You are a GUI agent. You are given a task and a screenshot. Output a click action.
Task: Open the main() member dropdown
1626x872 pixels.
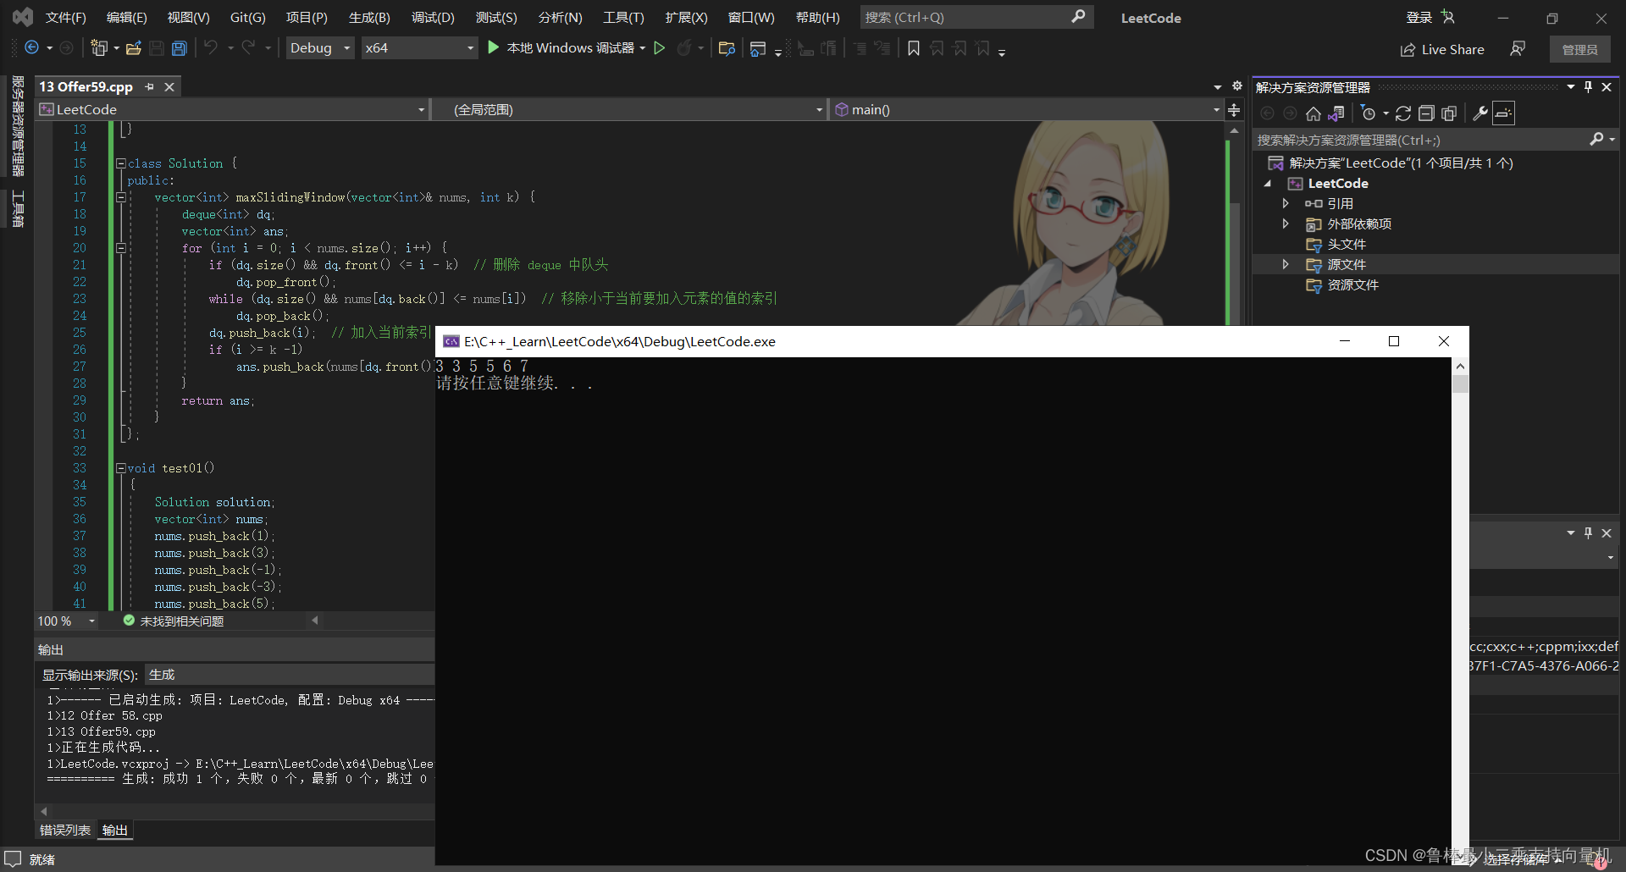[x=1026, y=109]
